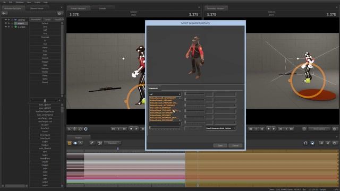The height and width of the screenshot is (191, 340).
Task: Jump to last frame in secondary viewport
Action: (x=292, y=129)
